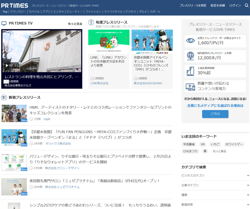Open バリューデザイン りそな銀行 headline
The height and width of the screenshot is (209, 250).
click(100, 159)
